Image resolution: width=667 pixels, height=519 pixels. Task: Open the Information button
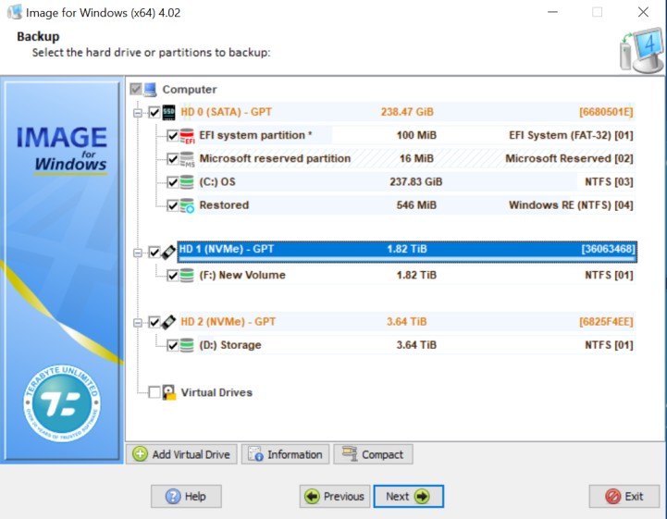(286, 454)
